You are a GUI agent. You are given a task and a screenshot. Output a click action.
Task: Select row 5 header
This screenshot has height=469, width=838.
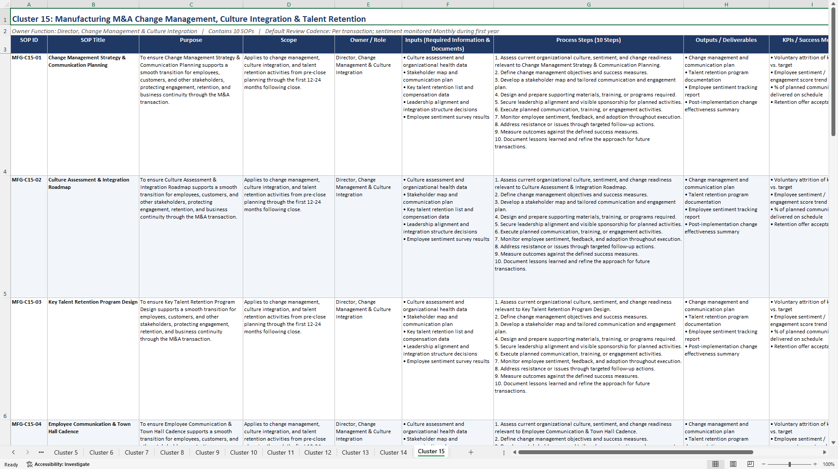click(5, 236)
